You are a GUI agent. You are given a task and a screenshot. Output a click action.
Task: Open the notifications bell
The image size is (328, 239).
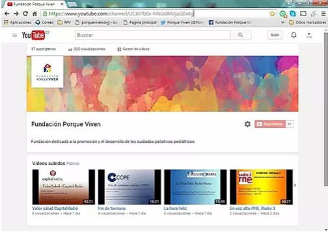click(x=294, y=35)
